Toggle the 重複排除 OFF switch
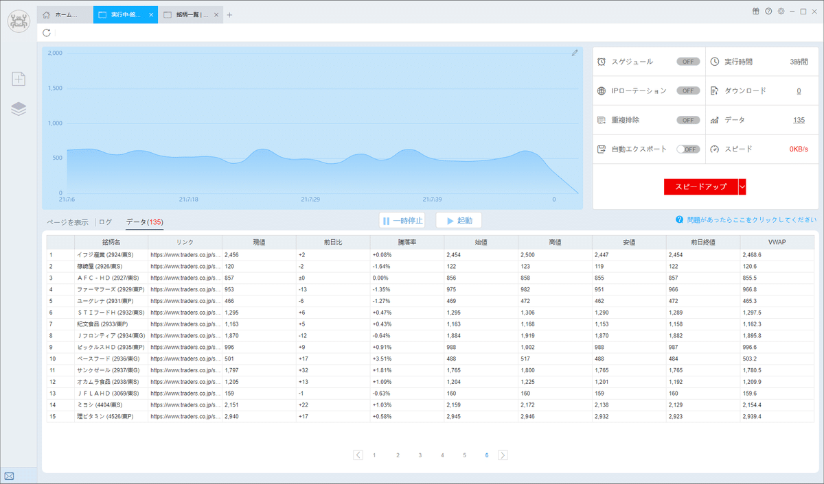Screen dimensions: 824x484 [x=688, y=120]
